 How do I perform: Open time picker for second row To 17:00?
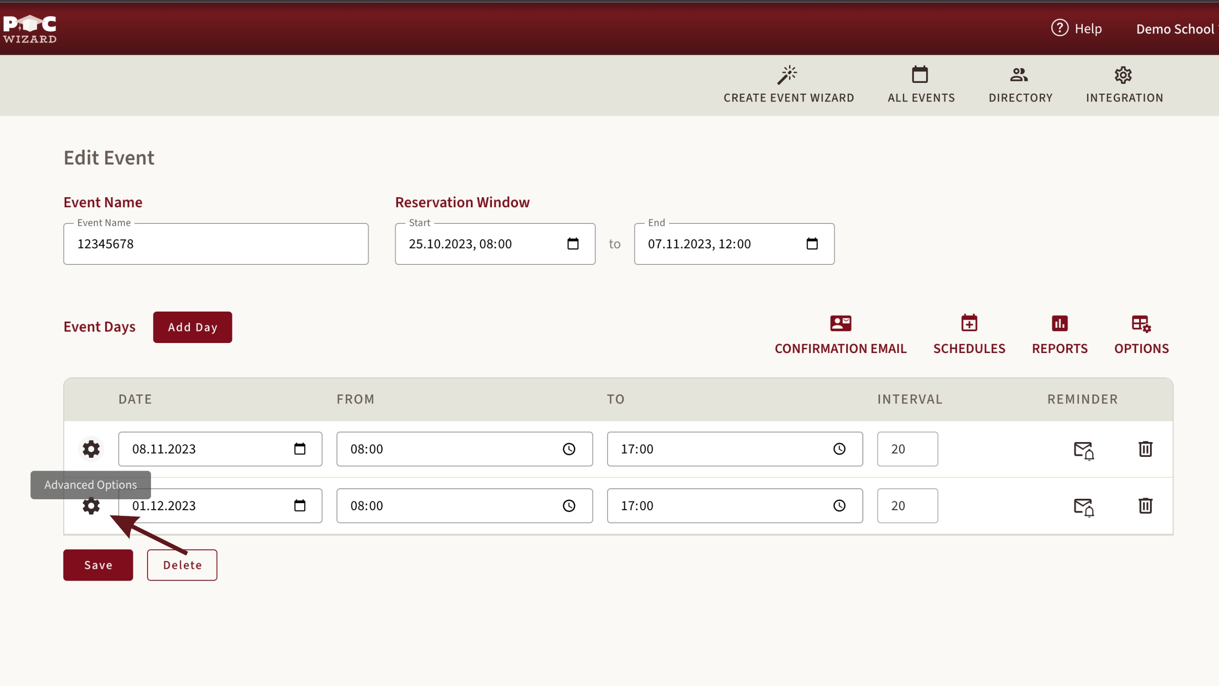click(839, 505)
